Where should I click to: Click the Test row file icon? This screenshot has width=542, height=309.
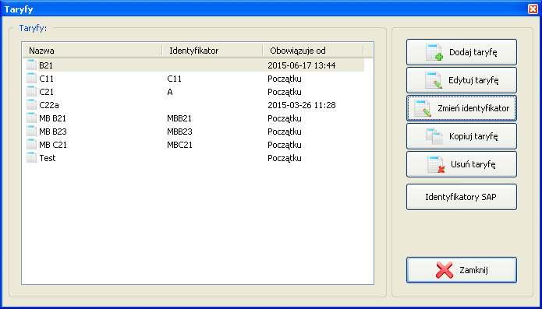pos(31,158)
